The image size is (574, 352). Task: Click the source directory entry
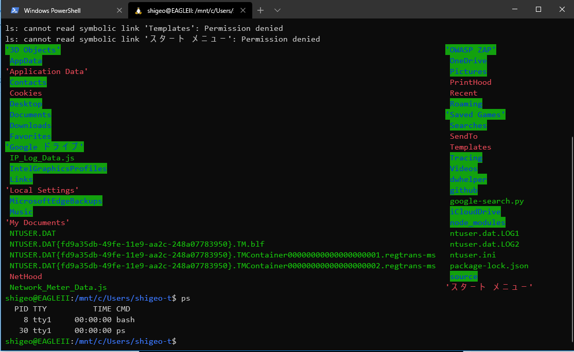pos(464,276)
